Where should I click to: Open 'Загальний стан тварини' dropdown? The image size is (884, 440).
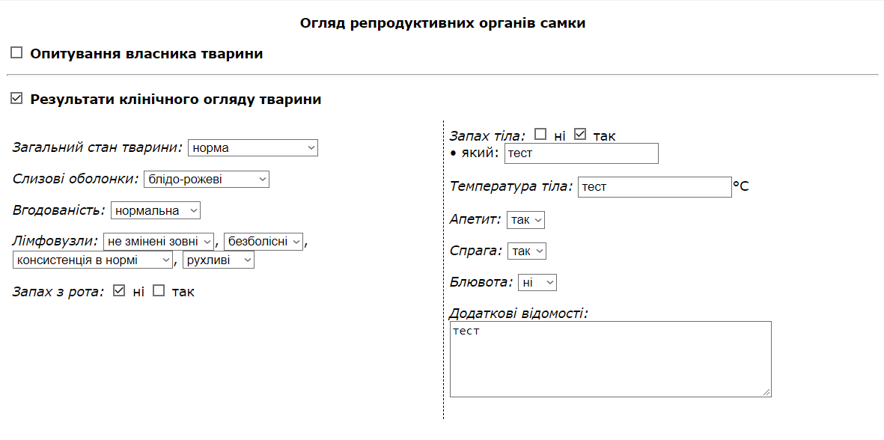coord(252,148)
